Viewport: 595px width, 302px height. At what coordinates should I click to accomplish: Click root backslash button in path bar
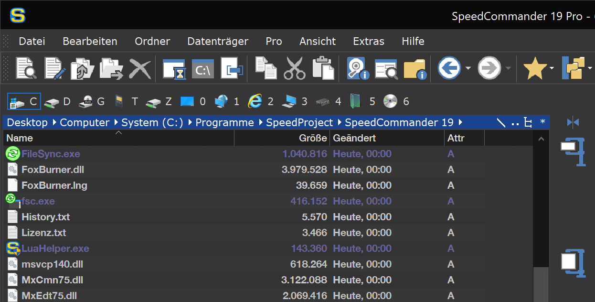(x=501, y=123)
